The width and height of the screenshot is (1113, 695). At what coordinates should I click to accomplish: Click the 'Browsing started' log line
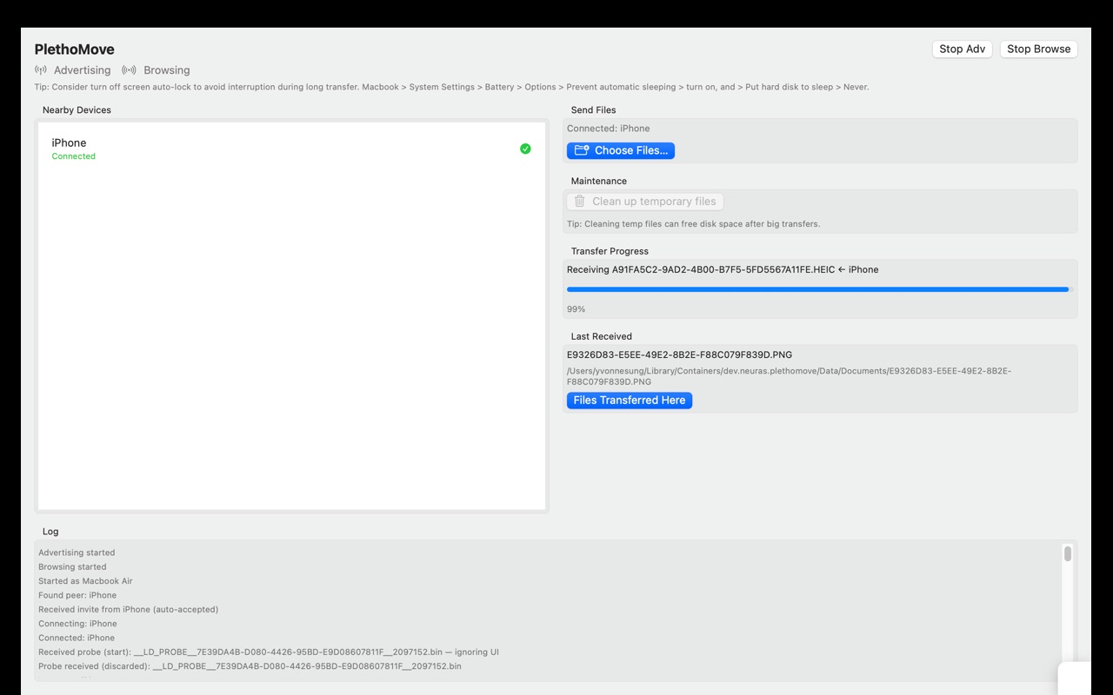(x=72, y=566)
